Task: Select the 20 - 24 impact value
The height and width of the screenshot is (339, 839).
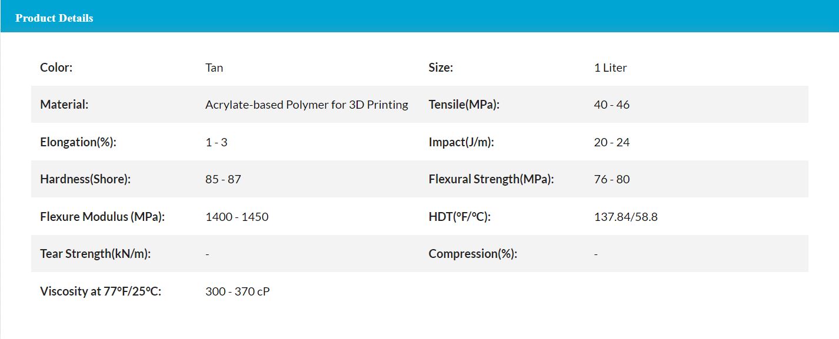Action: (611, 142)
